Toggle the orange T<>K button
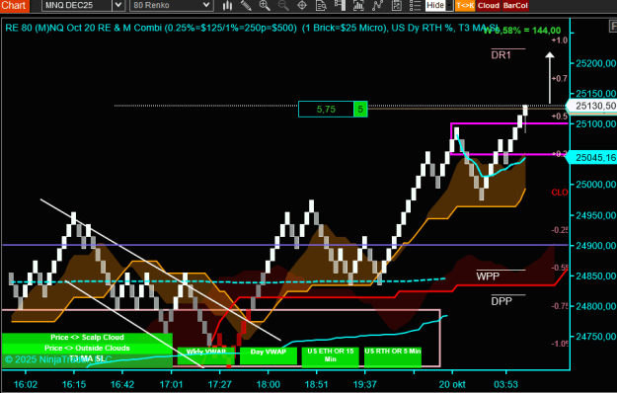 click(465, 6)
